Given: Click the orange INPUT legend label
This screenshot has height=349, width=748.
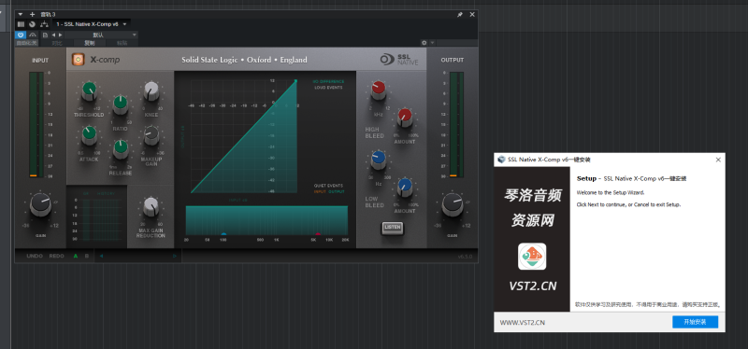Looking at the screenshot, I should click(x=320, y=192).
